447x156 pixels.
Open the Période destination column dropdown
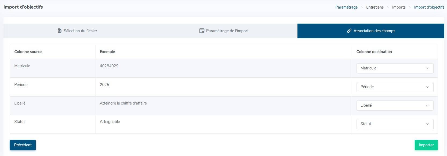[x=395, y=87]
